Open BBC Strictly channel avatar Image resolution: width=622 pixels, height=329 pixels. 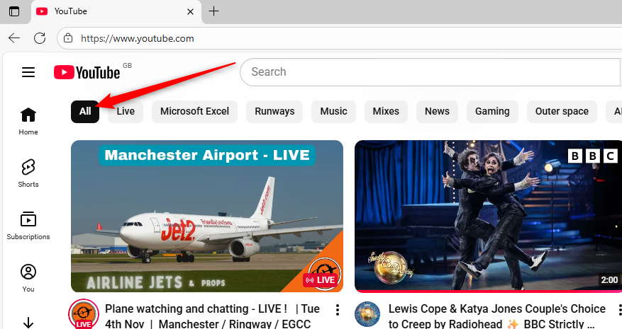coord(367,314)
